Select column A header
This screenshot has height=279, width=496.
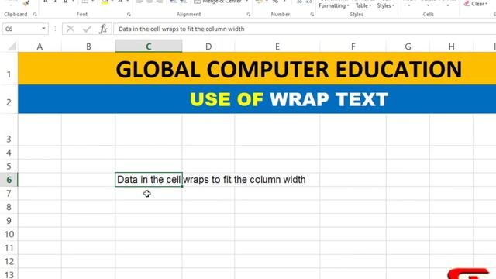pyautogui.click(x=40, y=46)
